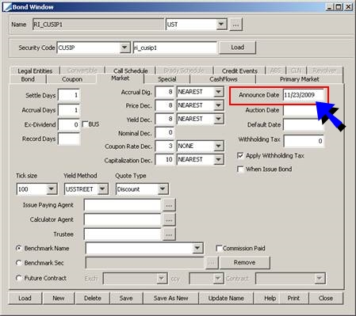Switch to the Special tab
Viewport: 356px width, 316px height.
pos(167,79)
